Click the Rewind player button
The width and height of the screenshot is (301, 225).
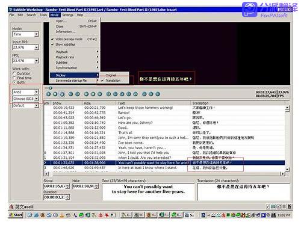tap(86, 94)
